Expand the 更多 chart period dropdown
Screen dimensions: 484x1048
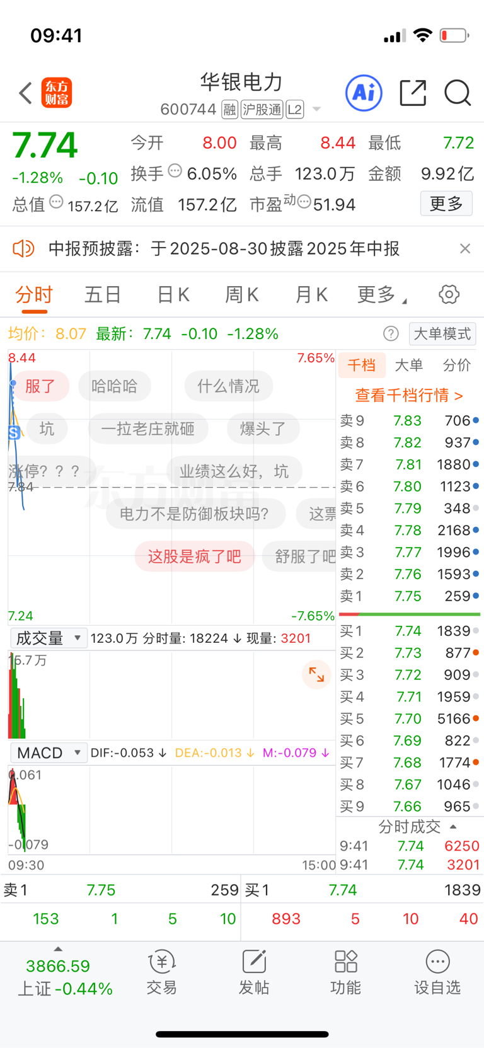click(x=382, y=295)
